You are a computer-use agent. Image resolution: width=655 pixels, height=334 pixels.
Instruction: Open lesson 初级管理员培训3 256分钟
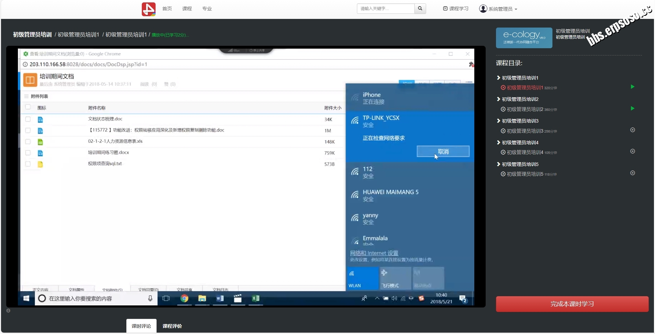[529, 131]
